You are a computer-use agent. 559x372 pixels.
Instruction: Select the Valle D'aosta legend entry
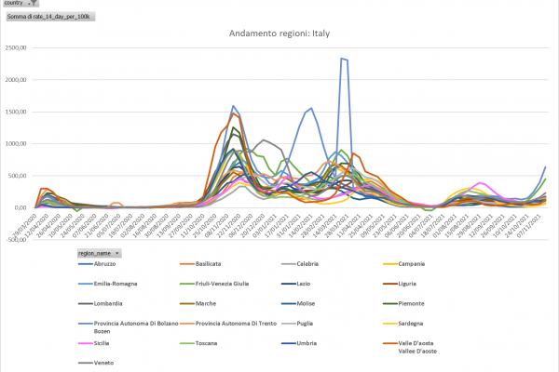[410, 347]
